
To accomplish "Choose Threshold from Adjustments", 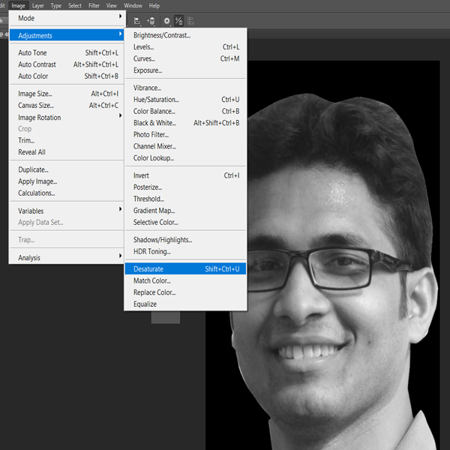I will click(185, 199).
